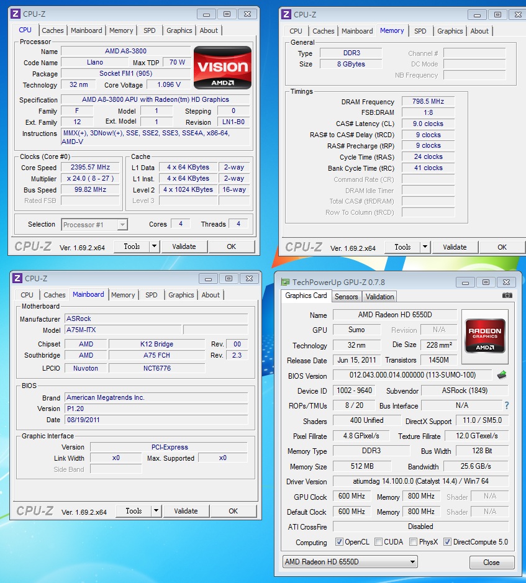Click Validate button in CPU window
This screenshot has width=526, height=583.
pyautogui.click(x=184, y=246)
